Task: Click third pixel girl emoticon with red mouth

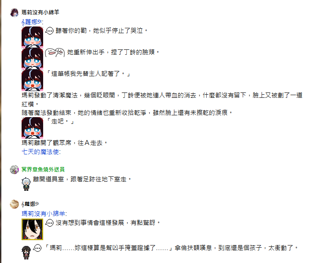Action: pos(32,80)
